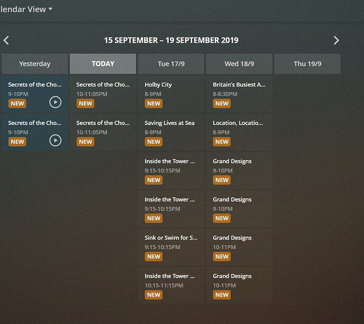Select the Yesterday column header

[35, 64]
